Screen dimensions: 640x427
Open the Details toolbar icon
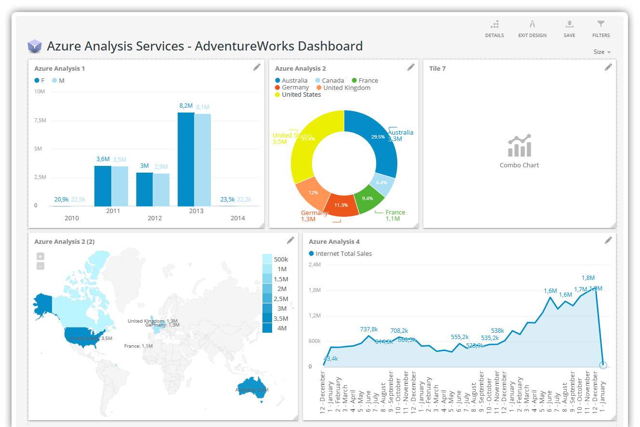(x=494, y=24)
